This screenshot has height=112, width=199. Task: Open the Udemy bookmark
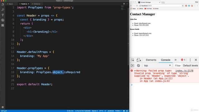pos(140,9)
